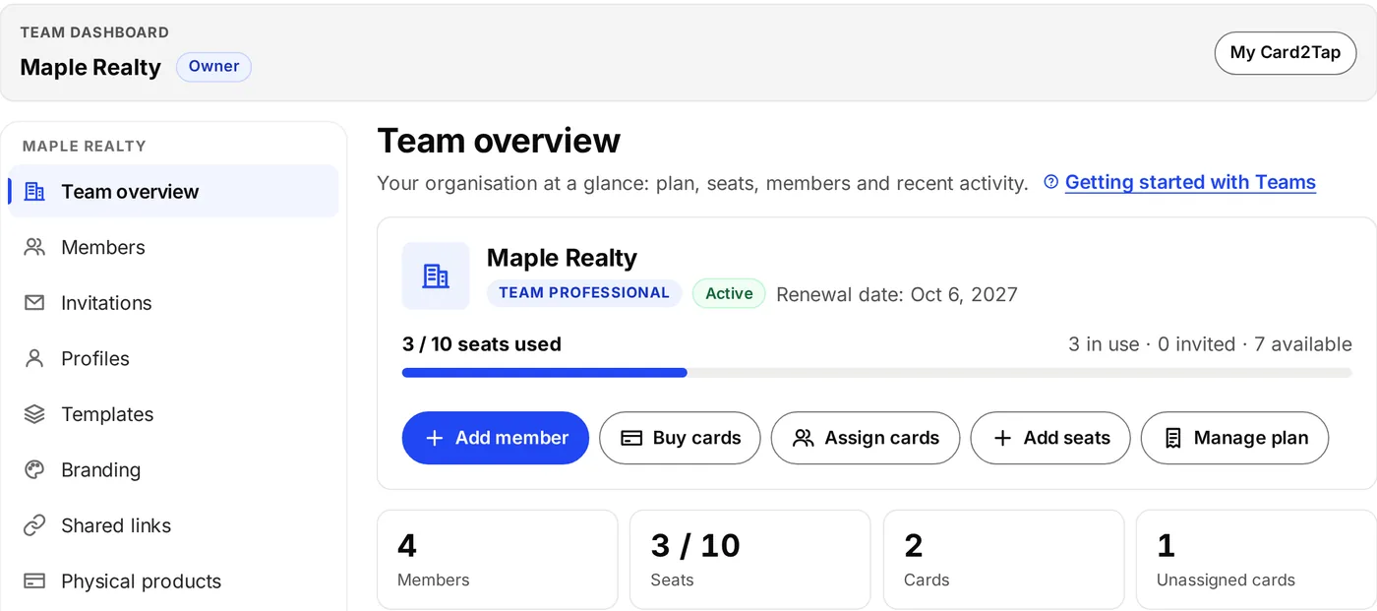Click the My Card2Tap button
The width and height of the screenshot is (1377, 611).
[1286, 52]
